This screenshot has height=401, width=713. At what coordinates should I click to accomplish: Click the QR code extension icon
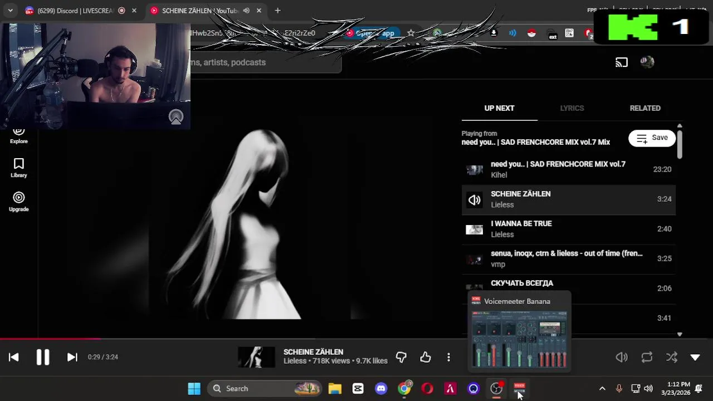pos(569,33)
